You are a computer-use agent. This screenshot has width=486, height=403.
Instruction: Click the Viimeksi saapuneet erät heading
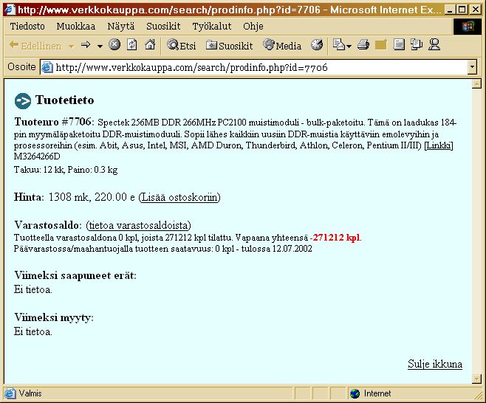coord(75,275)
